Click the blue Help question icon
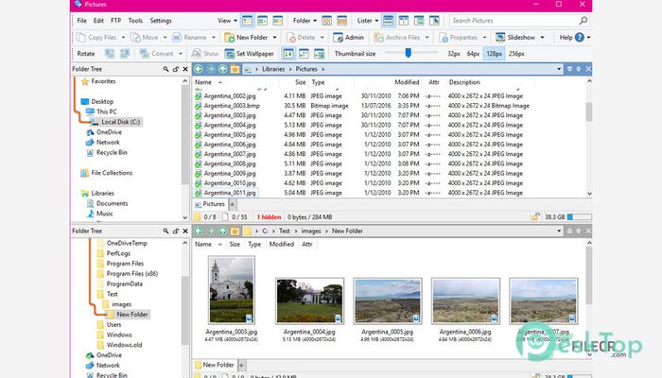The height and width of the screenshot is (378, 662). click(x=579, y=38)
